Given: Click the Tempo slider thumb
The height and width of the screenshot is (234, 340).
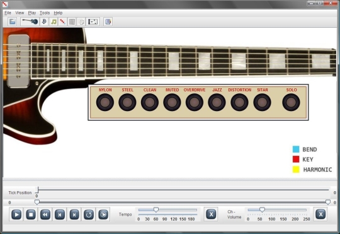Looking at the screenshot, I should tap(156, 209).
